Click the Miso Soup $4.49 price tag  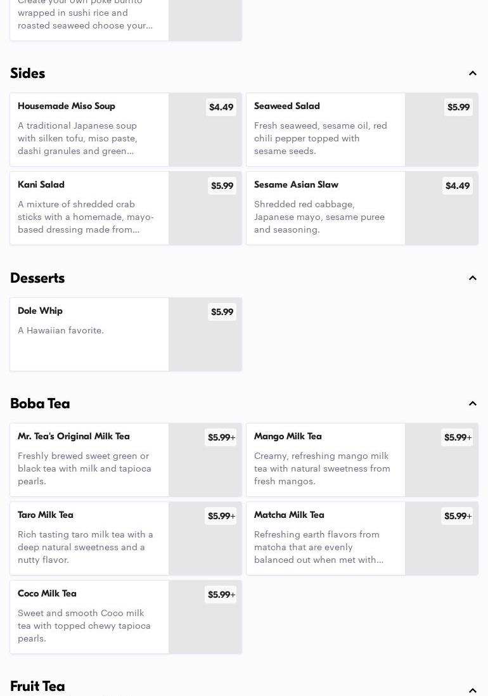(x=221, y=107)
